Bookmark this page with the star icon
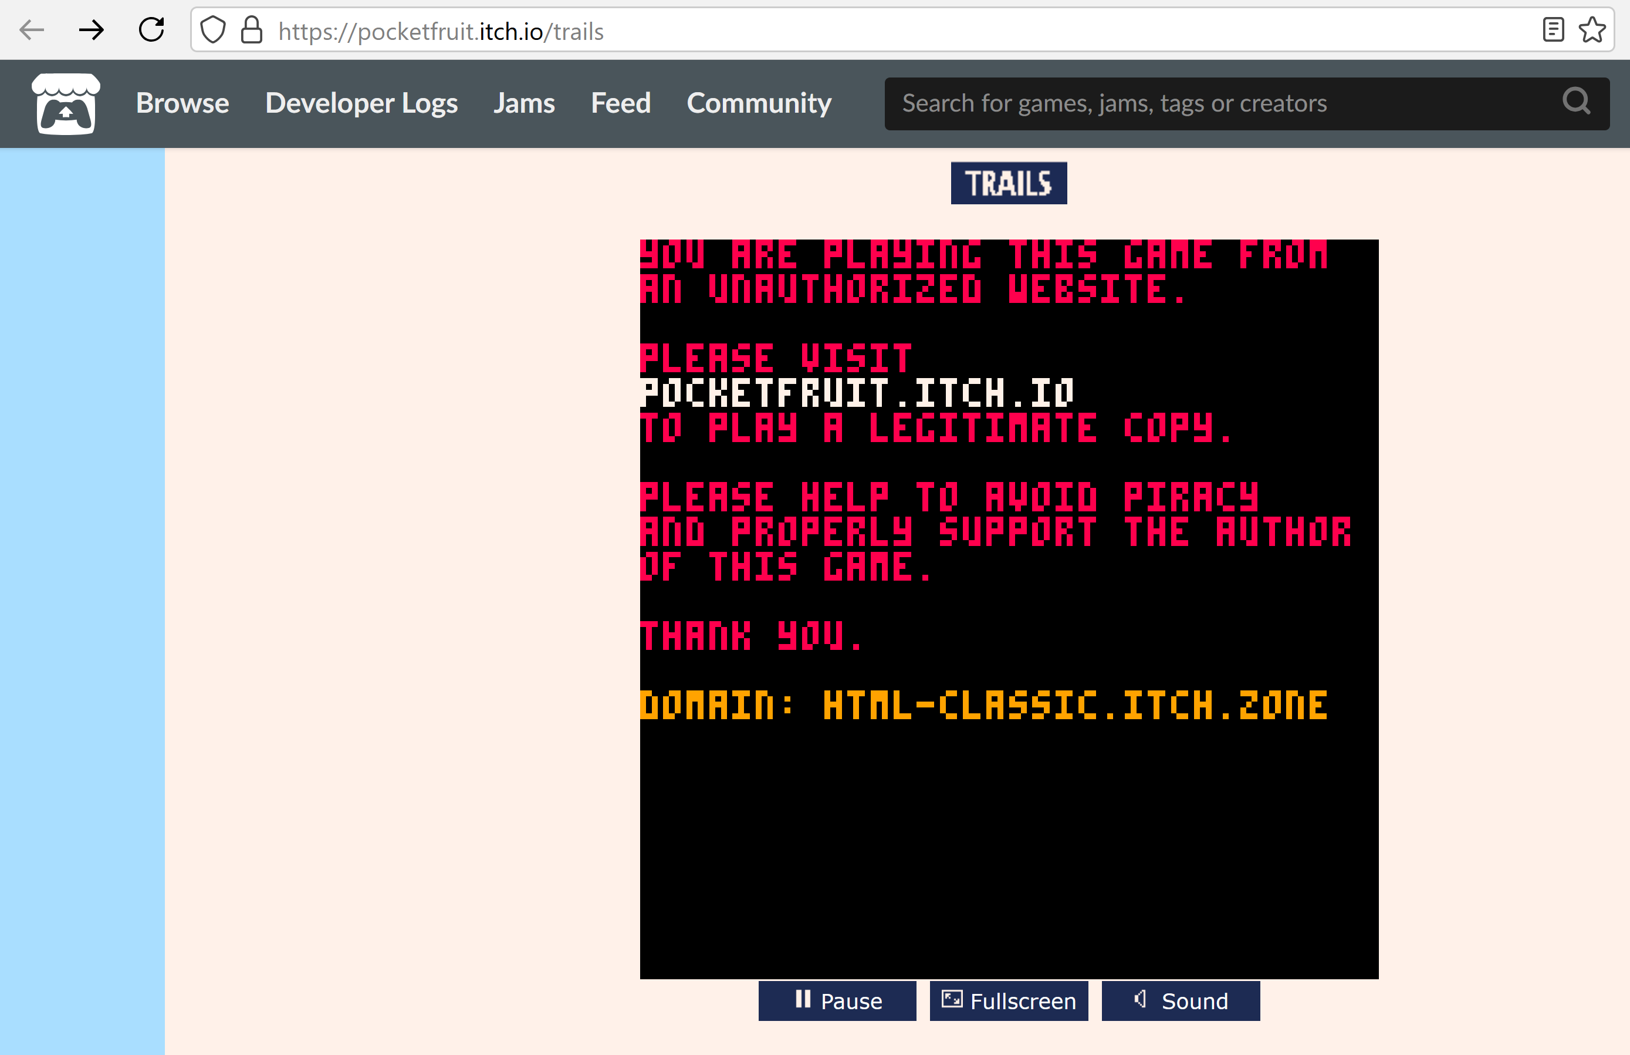 [x=1592, y=30]
